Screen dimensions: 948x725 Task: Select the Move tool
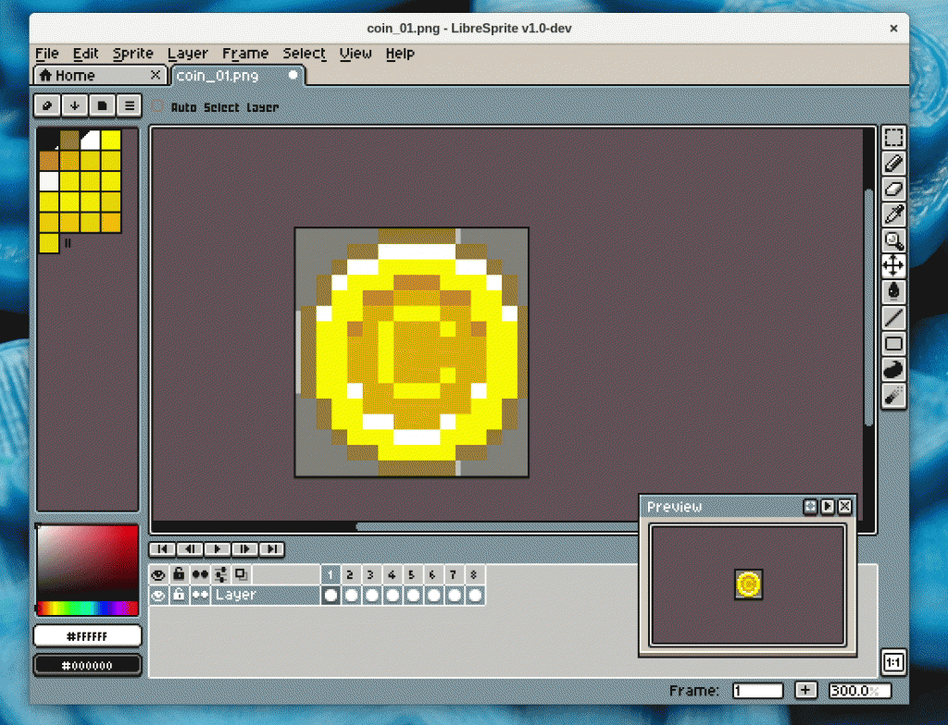pos(893,265)
